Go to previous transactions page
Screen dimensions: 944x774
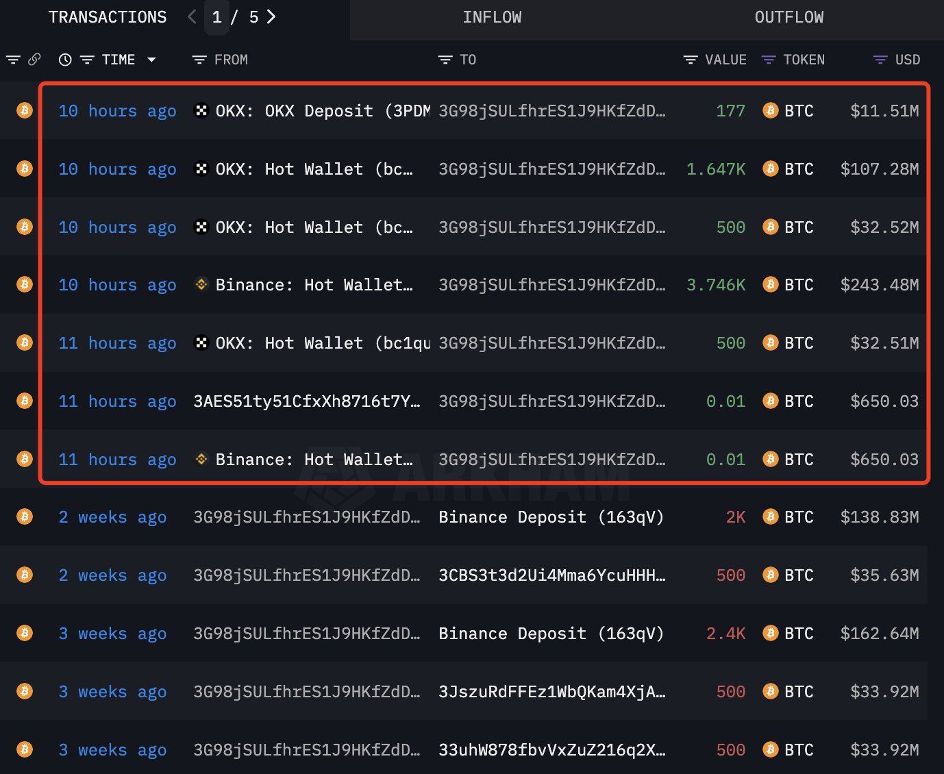(x=192, y=17)
